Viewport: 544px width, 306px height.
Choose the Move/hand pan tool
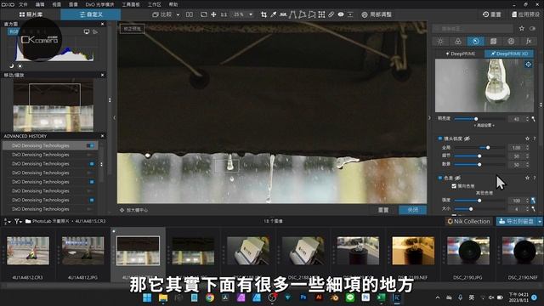[213, 14]
